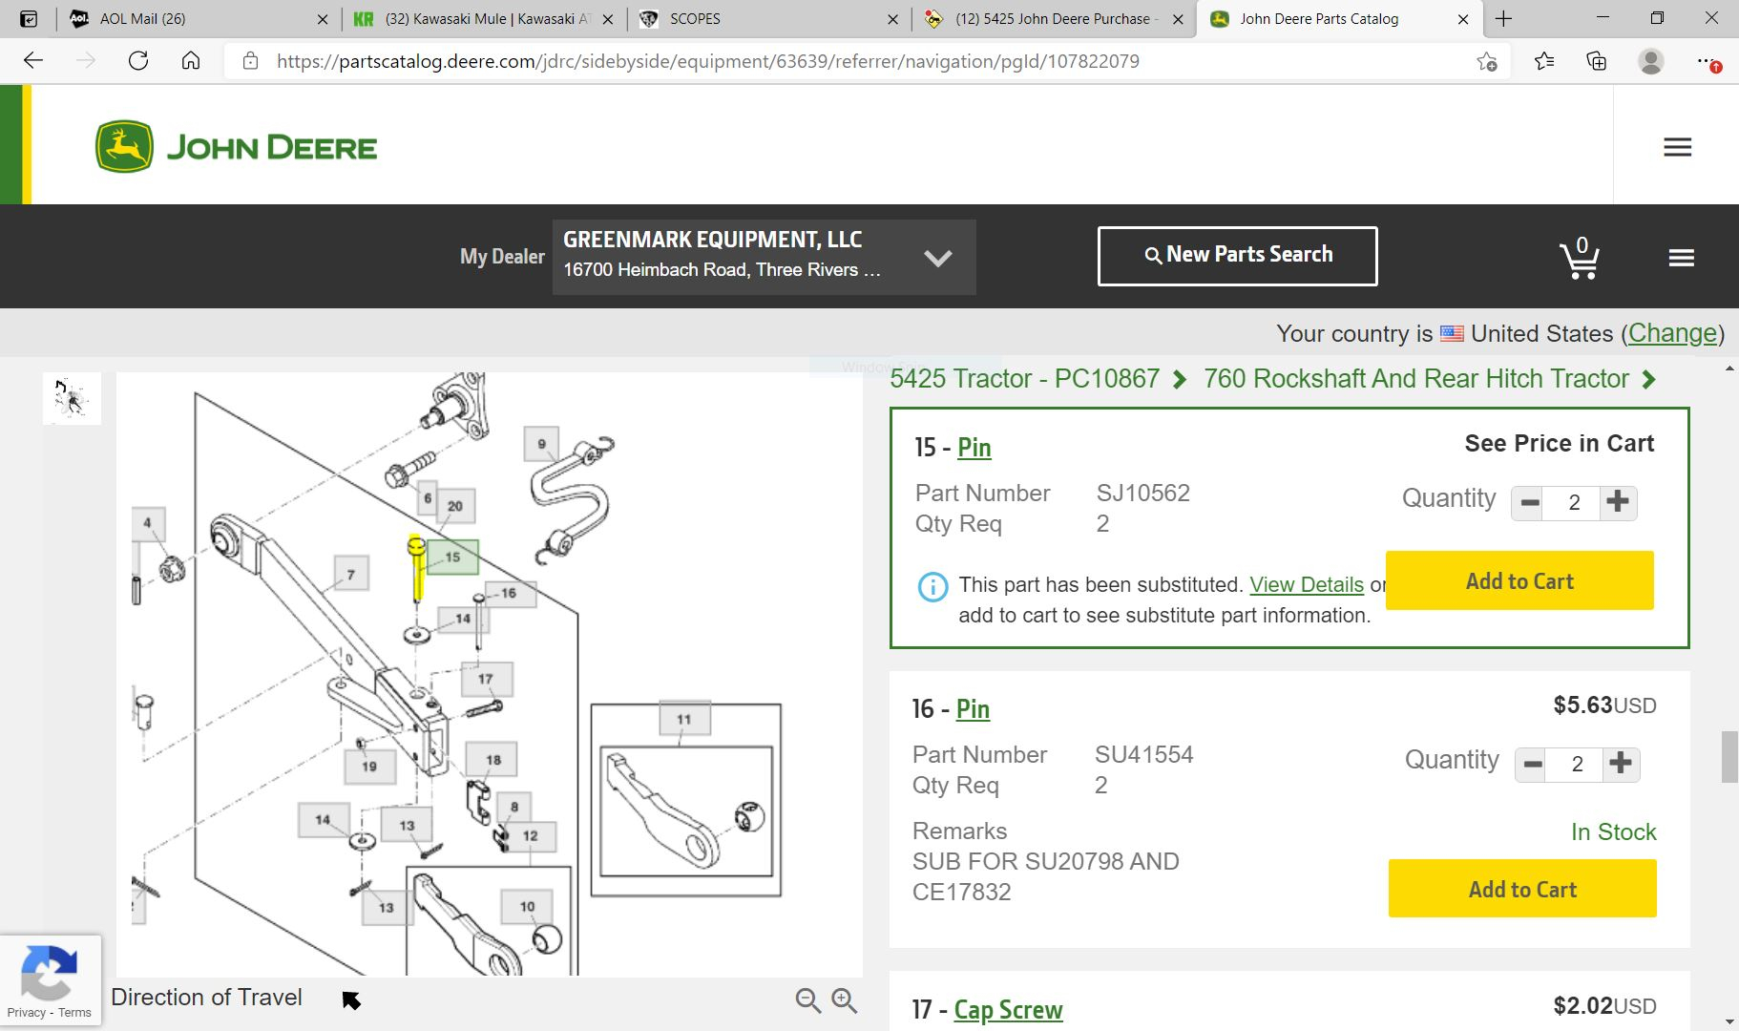Close the SCOPES tab
Image resolution: width=1739 pixels, height=1031 pixels.
point(892,19)
